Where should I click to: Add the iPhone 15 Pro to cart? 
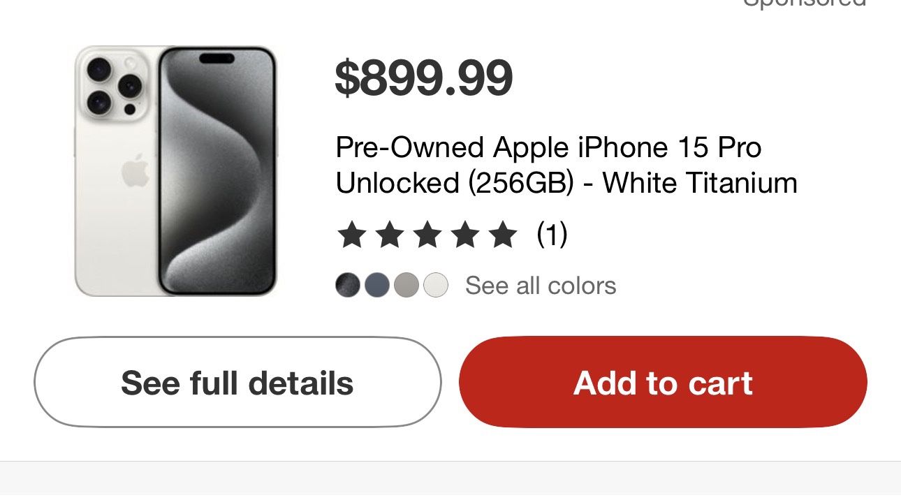[662, 383]
